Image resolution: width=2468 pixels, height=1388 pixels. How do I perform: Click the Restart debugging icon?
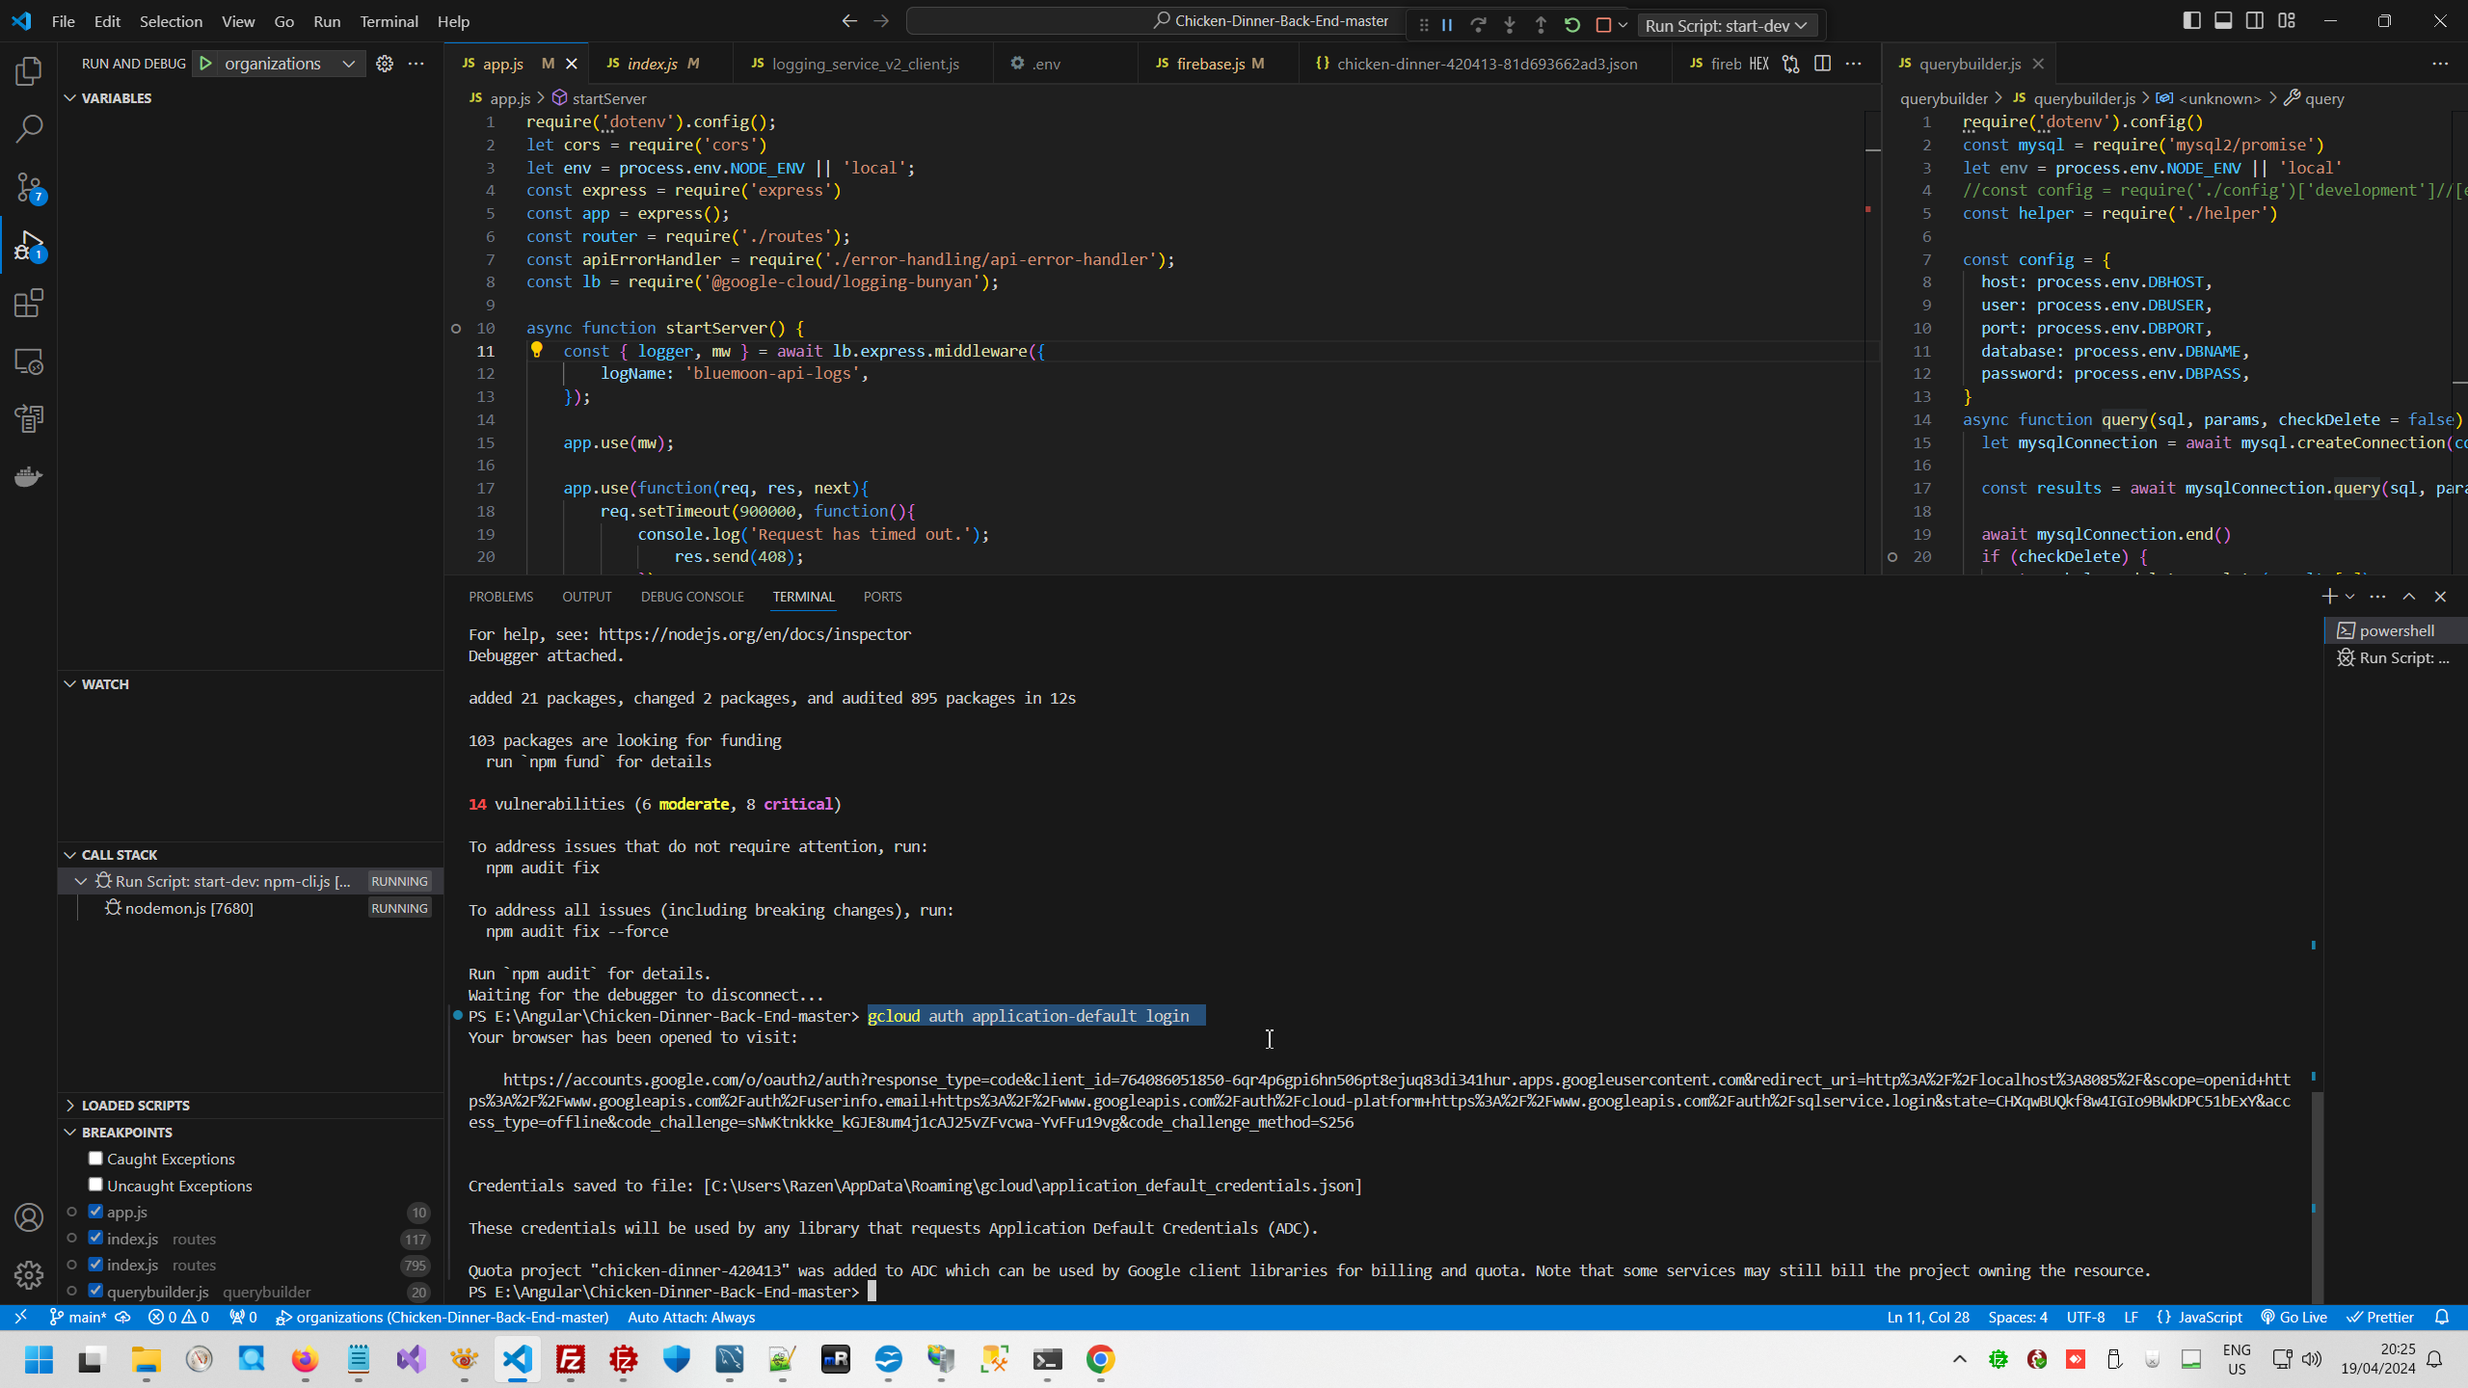coord(1572,25)
